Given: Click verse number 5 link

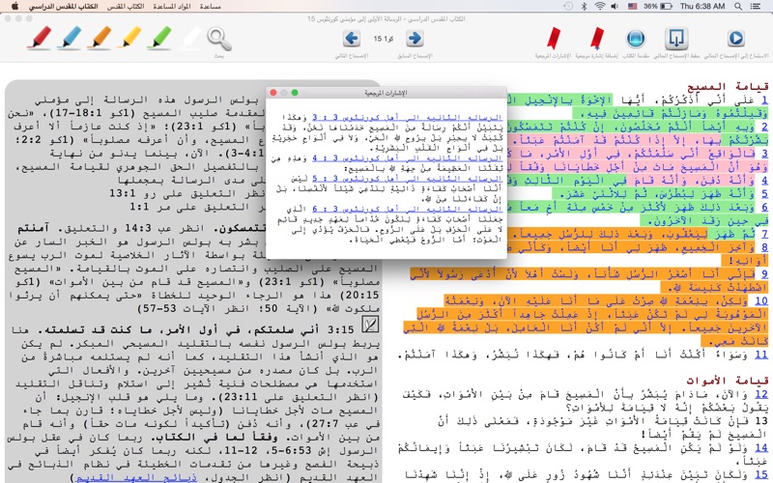Looking at the screenshot, I should click(x=763, y=194).
